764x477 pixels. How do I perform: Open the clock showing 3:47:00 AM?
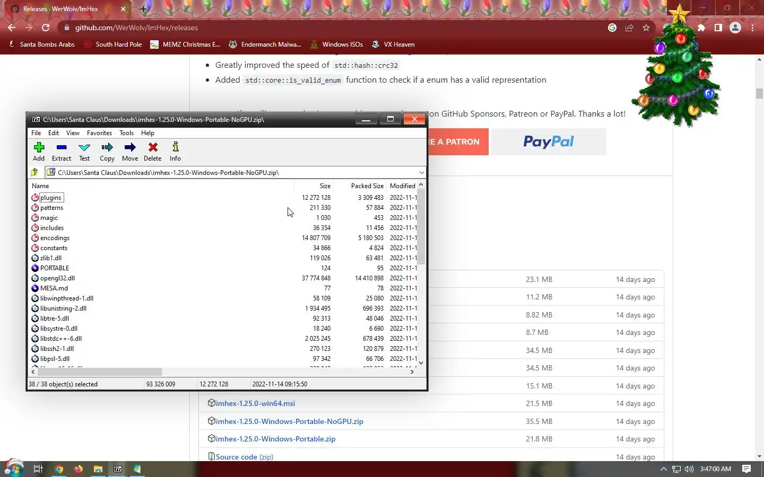coord(715,469)
